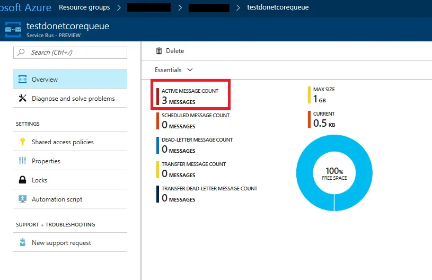Click the Transfer Message Count tile
432x280 pixels.
click(x=191, y=170)
